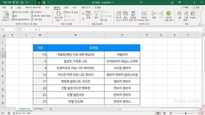Open the Name Box dropdown

(15, 29)
